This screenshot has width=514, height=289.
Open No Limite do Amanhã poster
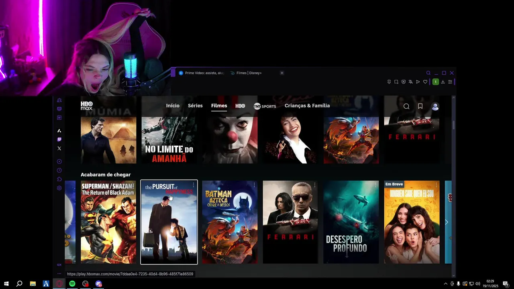(169, 140)
